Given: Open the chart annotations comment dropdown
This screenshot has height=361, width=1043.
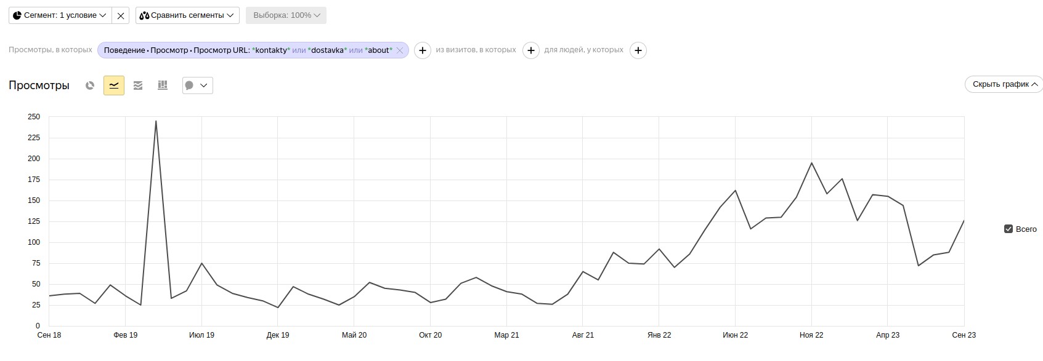Looking at the screenshot, I should click(197, 85).
